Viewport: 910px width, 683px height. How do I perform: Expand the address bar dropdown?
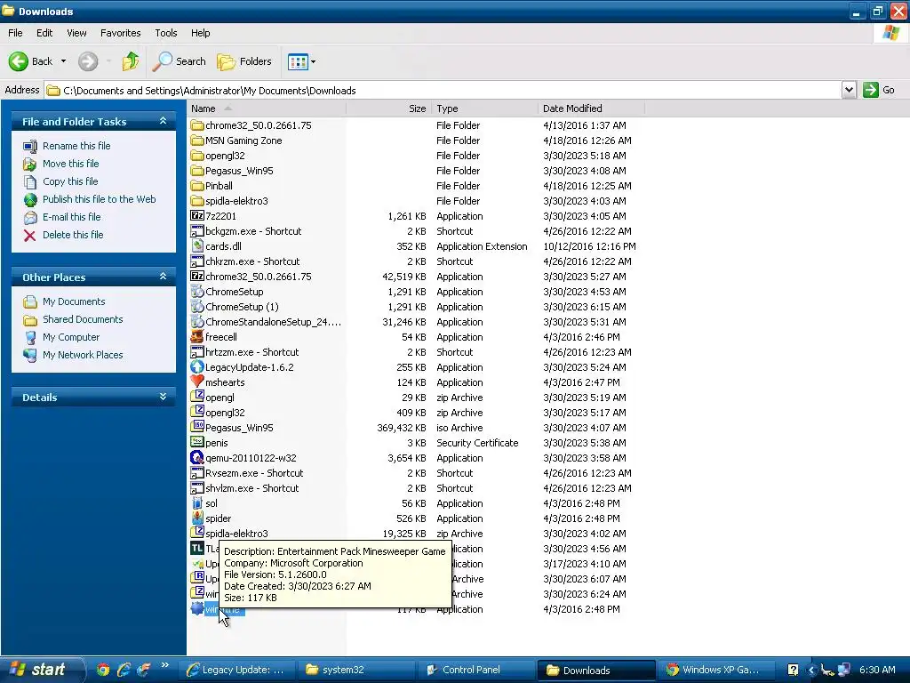click(x=849, y=90)
